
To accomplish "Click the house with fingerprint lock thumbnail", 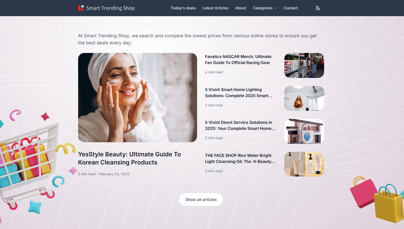I will point(304,131).
